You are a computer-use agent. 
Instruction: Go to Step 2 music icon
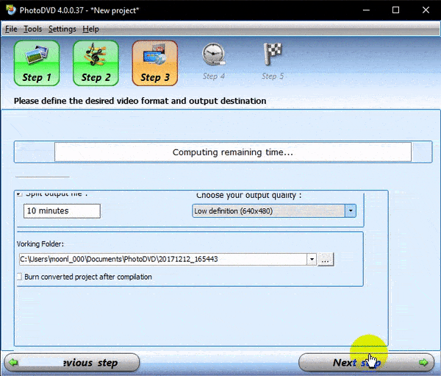pos(96,63)
